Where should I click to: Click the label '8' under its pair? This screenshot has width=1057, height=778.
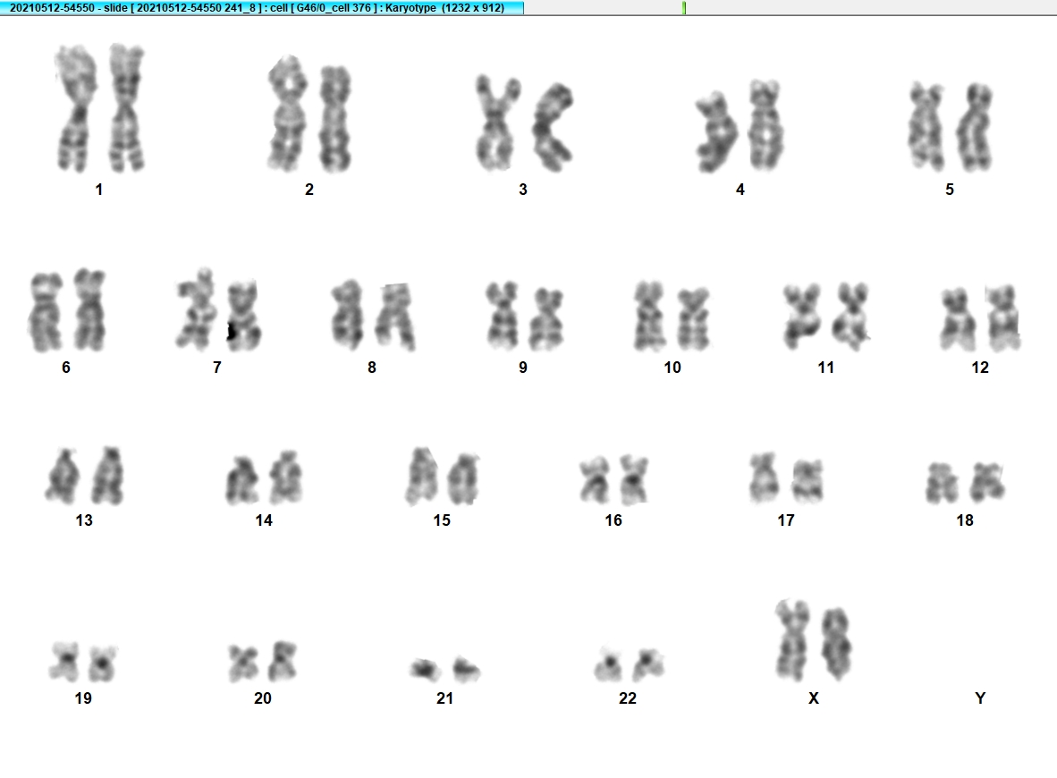pos(372,368)
